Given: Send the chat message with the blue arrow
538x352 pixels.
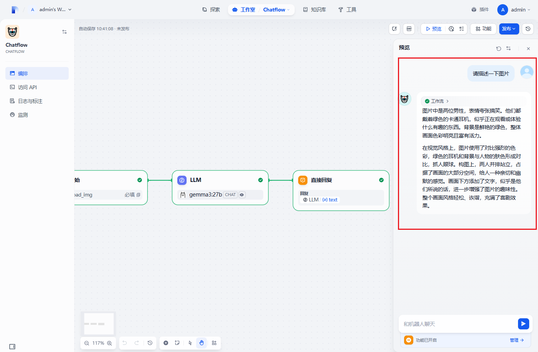Looking at the screenshot, I should click(523, 324).
